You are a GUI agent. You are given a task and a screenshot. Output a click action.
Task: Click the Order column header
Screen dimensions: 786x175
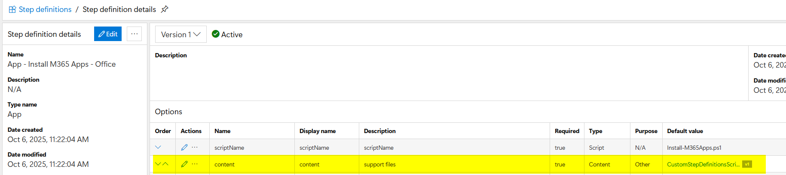coord(163,131)
